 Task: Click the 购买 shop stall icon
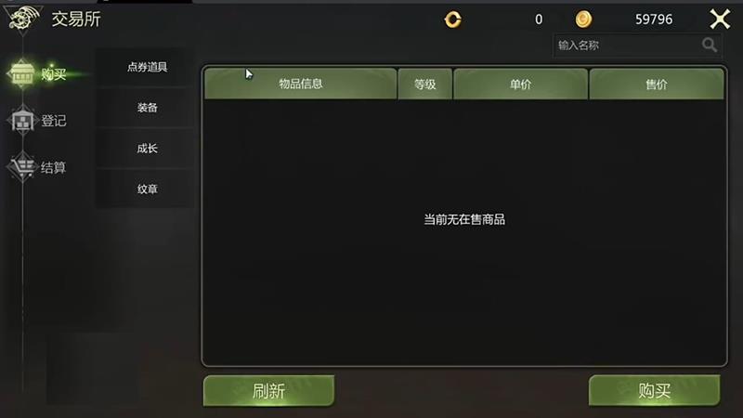tap(22, 73)
